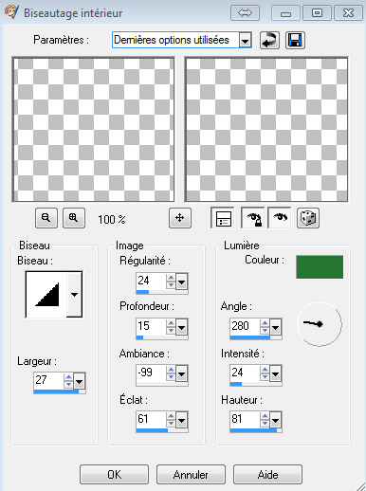
Task: Click the right after-preview pane
Action: [x=266, y=130]
